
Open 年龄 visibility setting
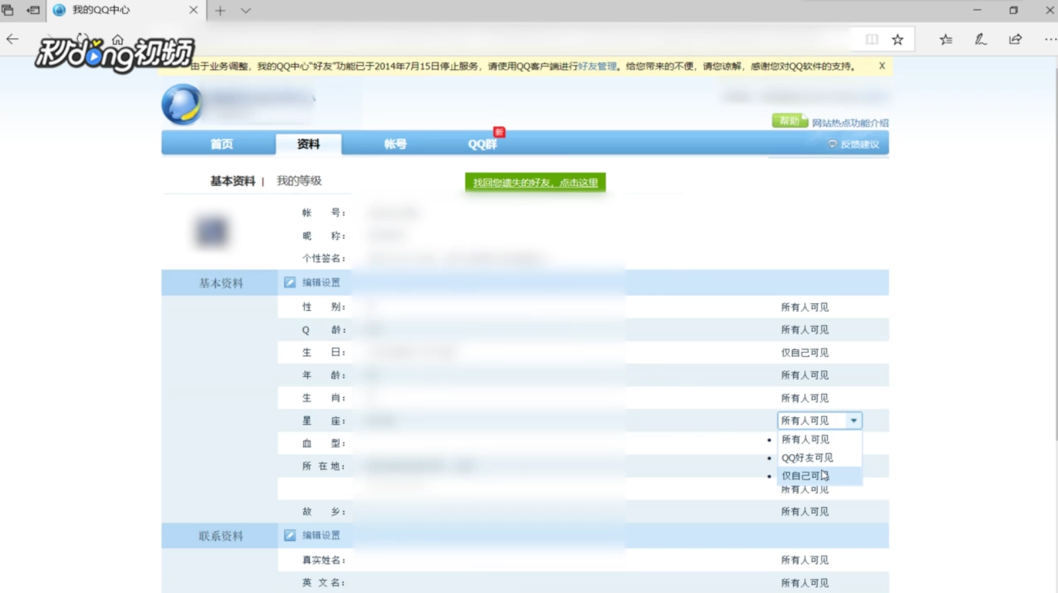[804, 376]
